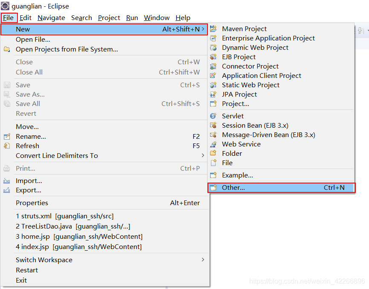The image size is (369, 289).
Task: Click the Web Service icon
Action: pyautogui.click(x=213, y=144)
